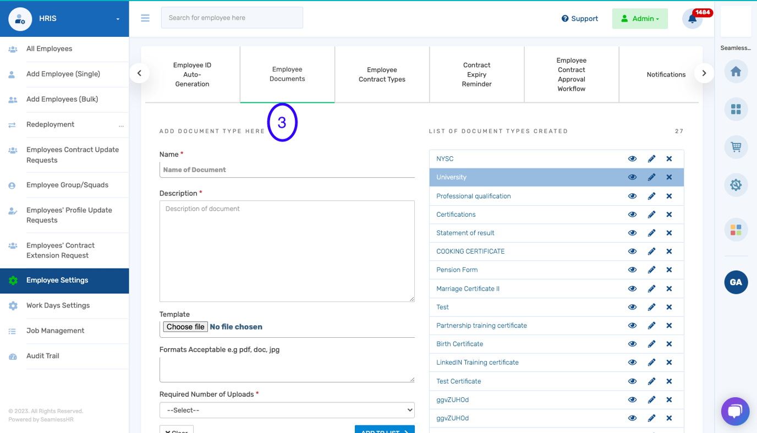
Task: Delete the Pension Form document type
Action: pyautogui.click(x=669, y=270)
